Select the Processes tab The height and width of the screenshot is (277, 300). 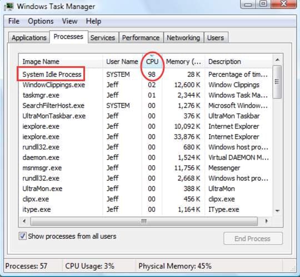point(68,37)
